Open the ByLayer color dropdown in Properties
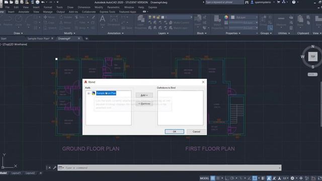This screenshot has height=181, width=322. [257, 18]
